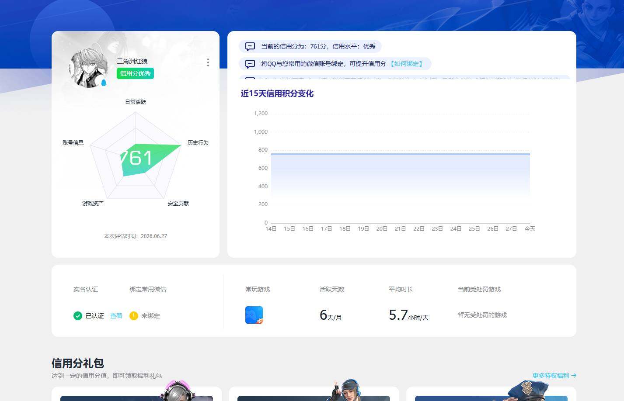Click the green check icon for 已认证
The height and width of the screenshot is (401, 624).
tap(78, 316)
